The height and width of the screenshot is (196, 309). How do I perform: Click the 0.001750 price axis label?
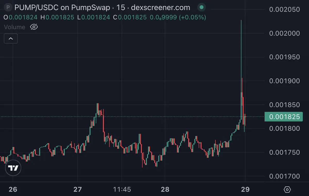click(x=284, y=152)
